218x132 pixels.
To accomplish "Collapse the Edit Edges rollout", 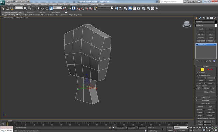I will pos(206,100).
